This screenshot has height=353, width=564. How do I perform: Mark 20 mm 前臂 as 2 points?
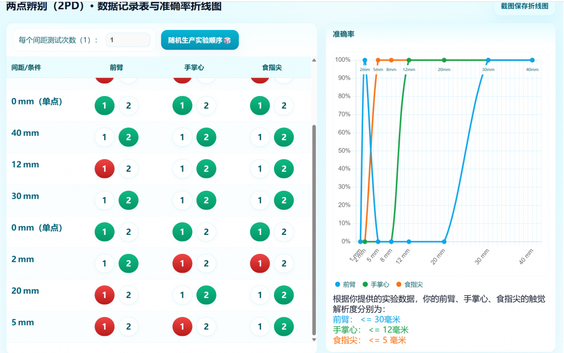pos(128,295)
